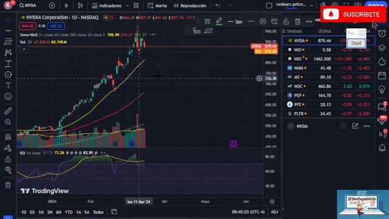Image resolution: width=389 pixels, height=219 pixels.
Task: Open drawing templates in floating toolbar
Action: tap(207, 22)
